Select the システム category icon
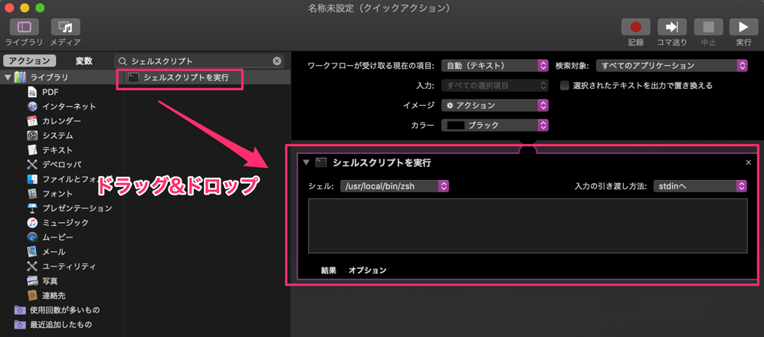The height and width of the screenshot is (337, 764). pyautogui.click(x=33, y=136)
